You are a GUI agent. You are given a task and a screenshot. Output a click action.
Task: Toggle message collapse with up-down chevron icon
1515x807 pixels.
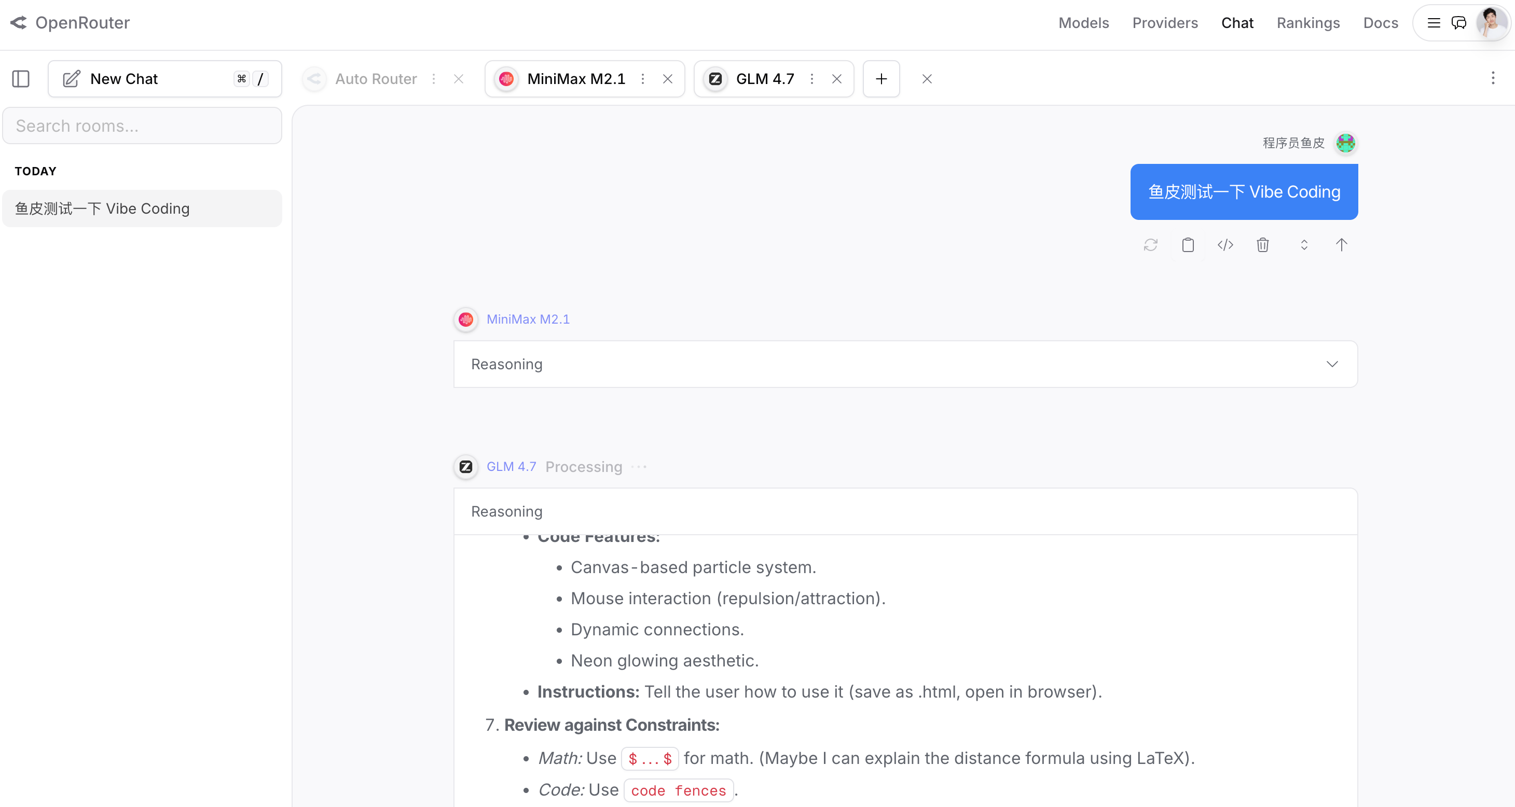(1303, 245)
